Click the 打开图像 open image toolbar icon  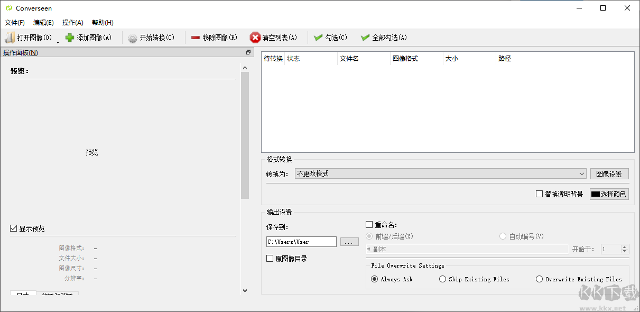(9, 37)
